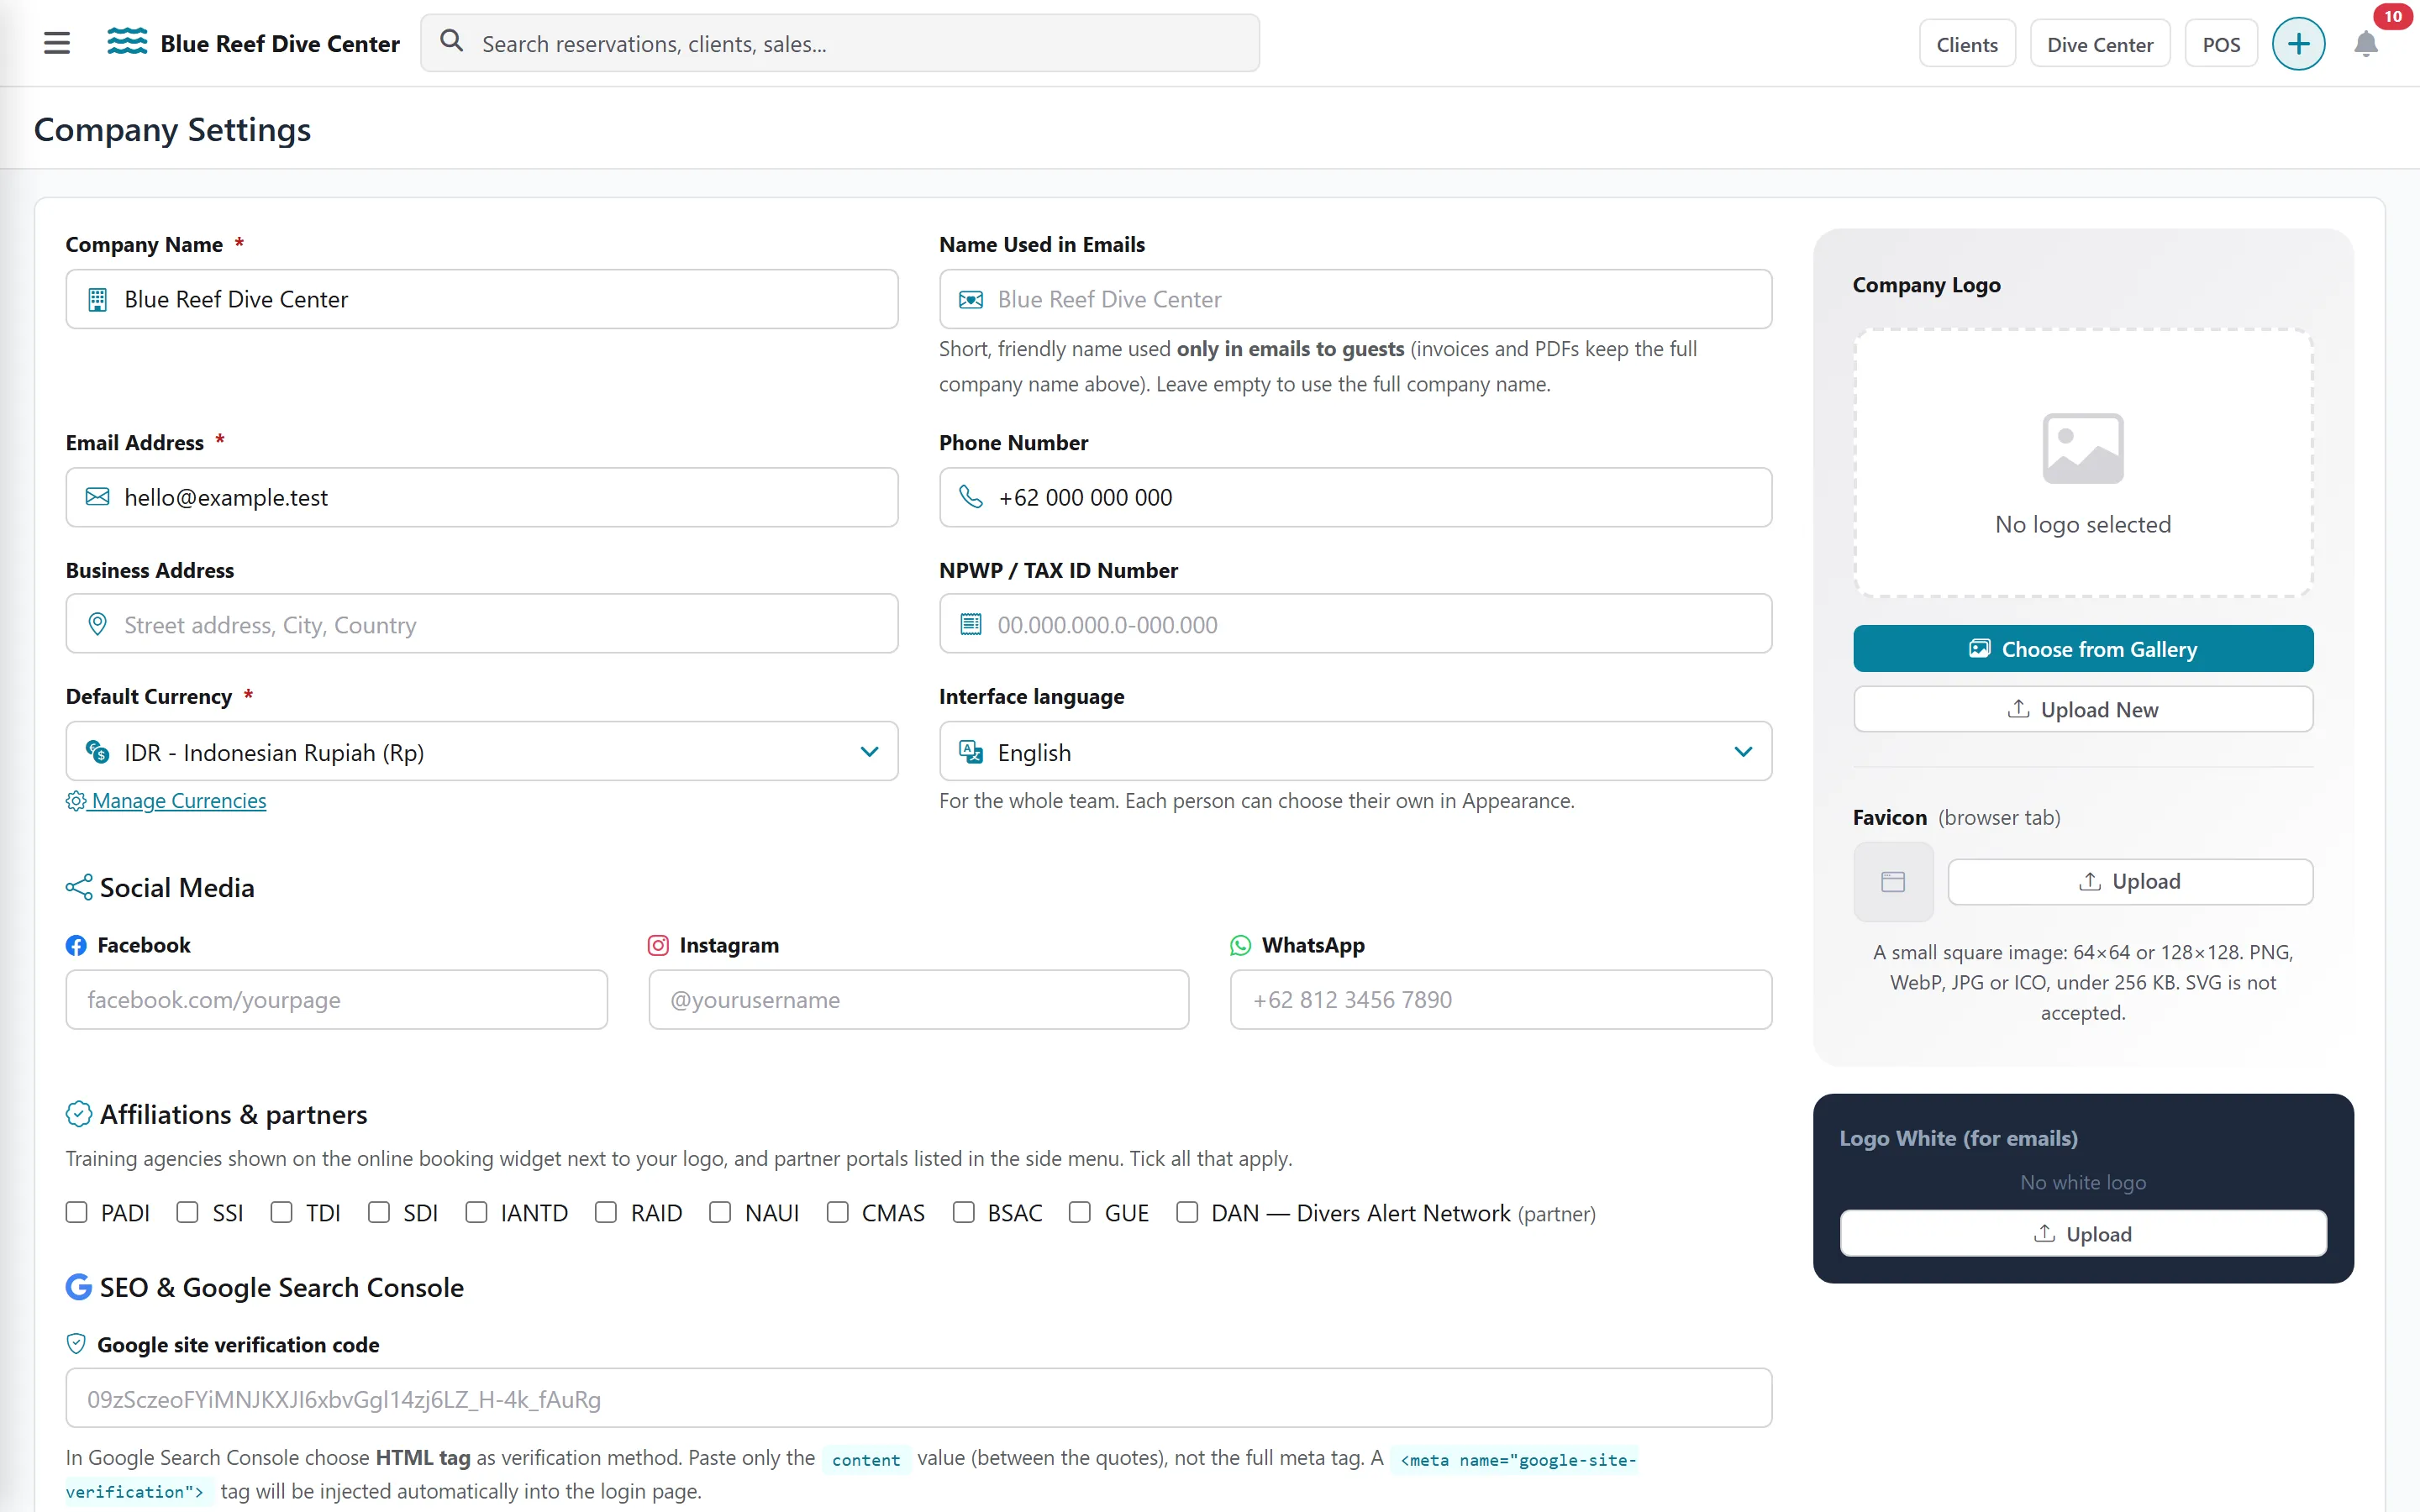
Task: Open the Dive Center menu
Action: [2100, 44]
